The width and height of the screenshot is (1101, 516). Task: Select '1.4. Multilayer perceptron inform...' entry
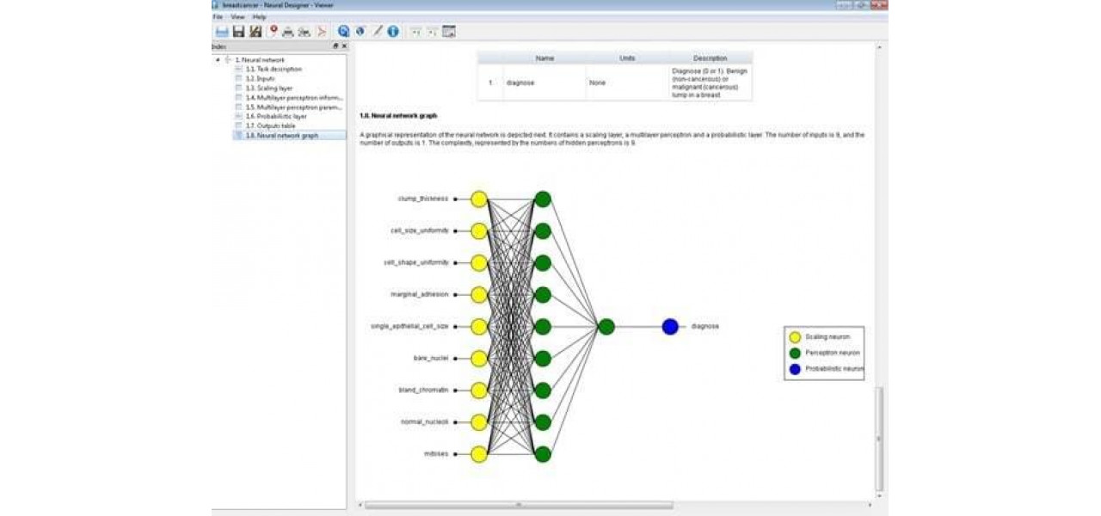[294, 97]
